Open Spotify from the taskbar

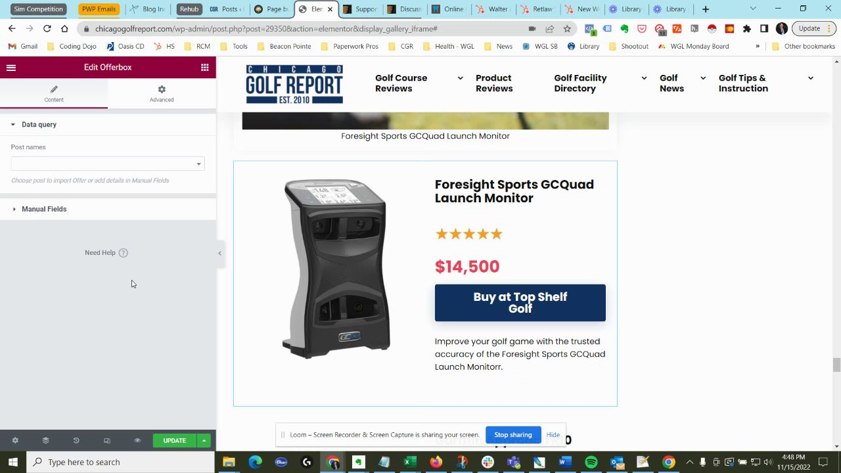pos(591,462)
